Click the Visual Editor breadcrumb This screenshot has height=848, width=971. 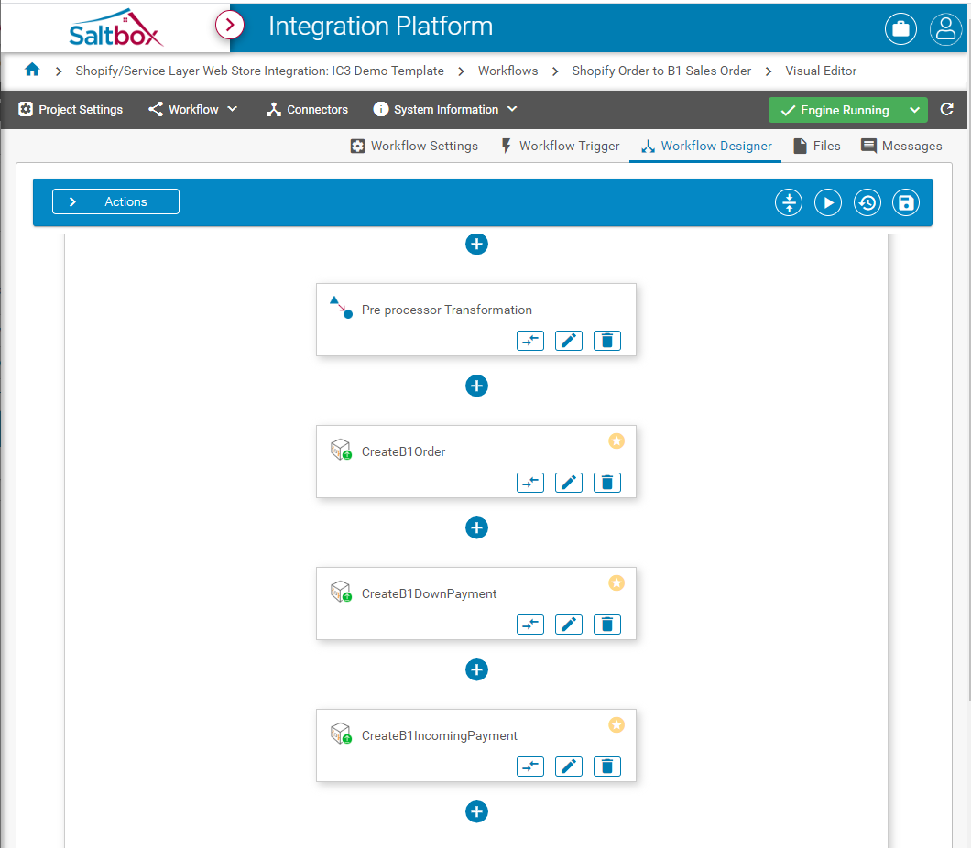(x=821, y=71)
